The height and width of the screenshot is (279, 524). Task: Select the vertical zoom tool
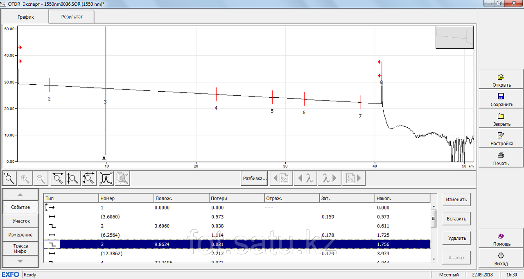[x=73, y=178]
